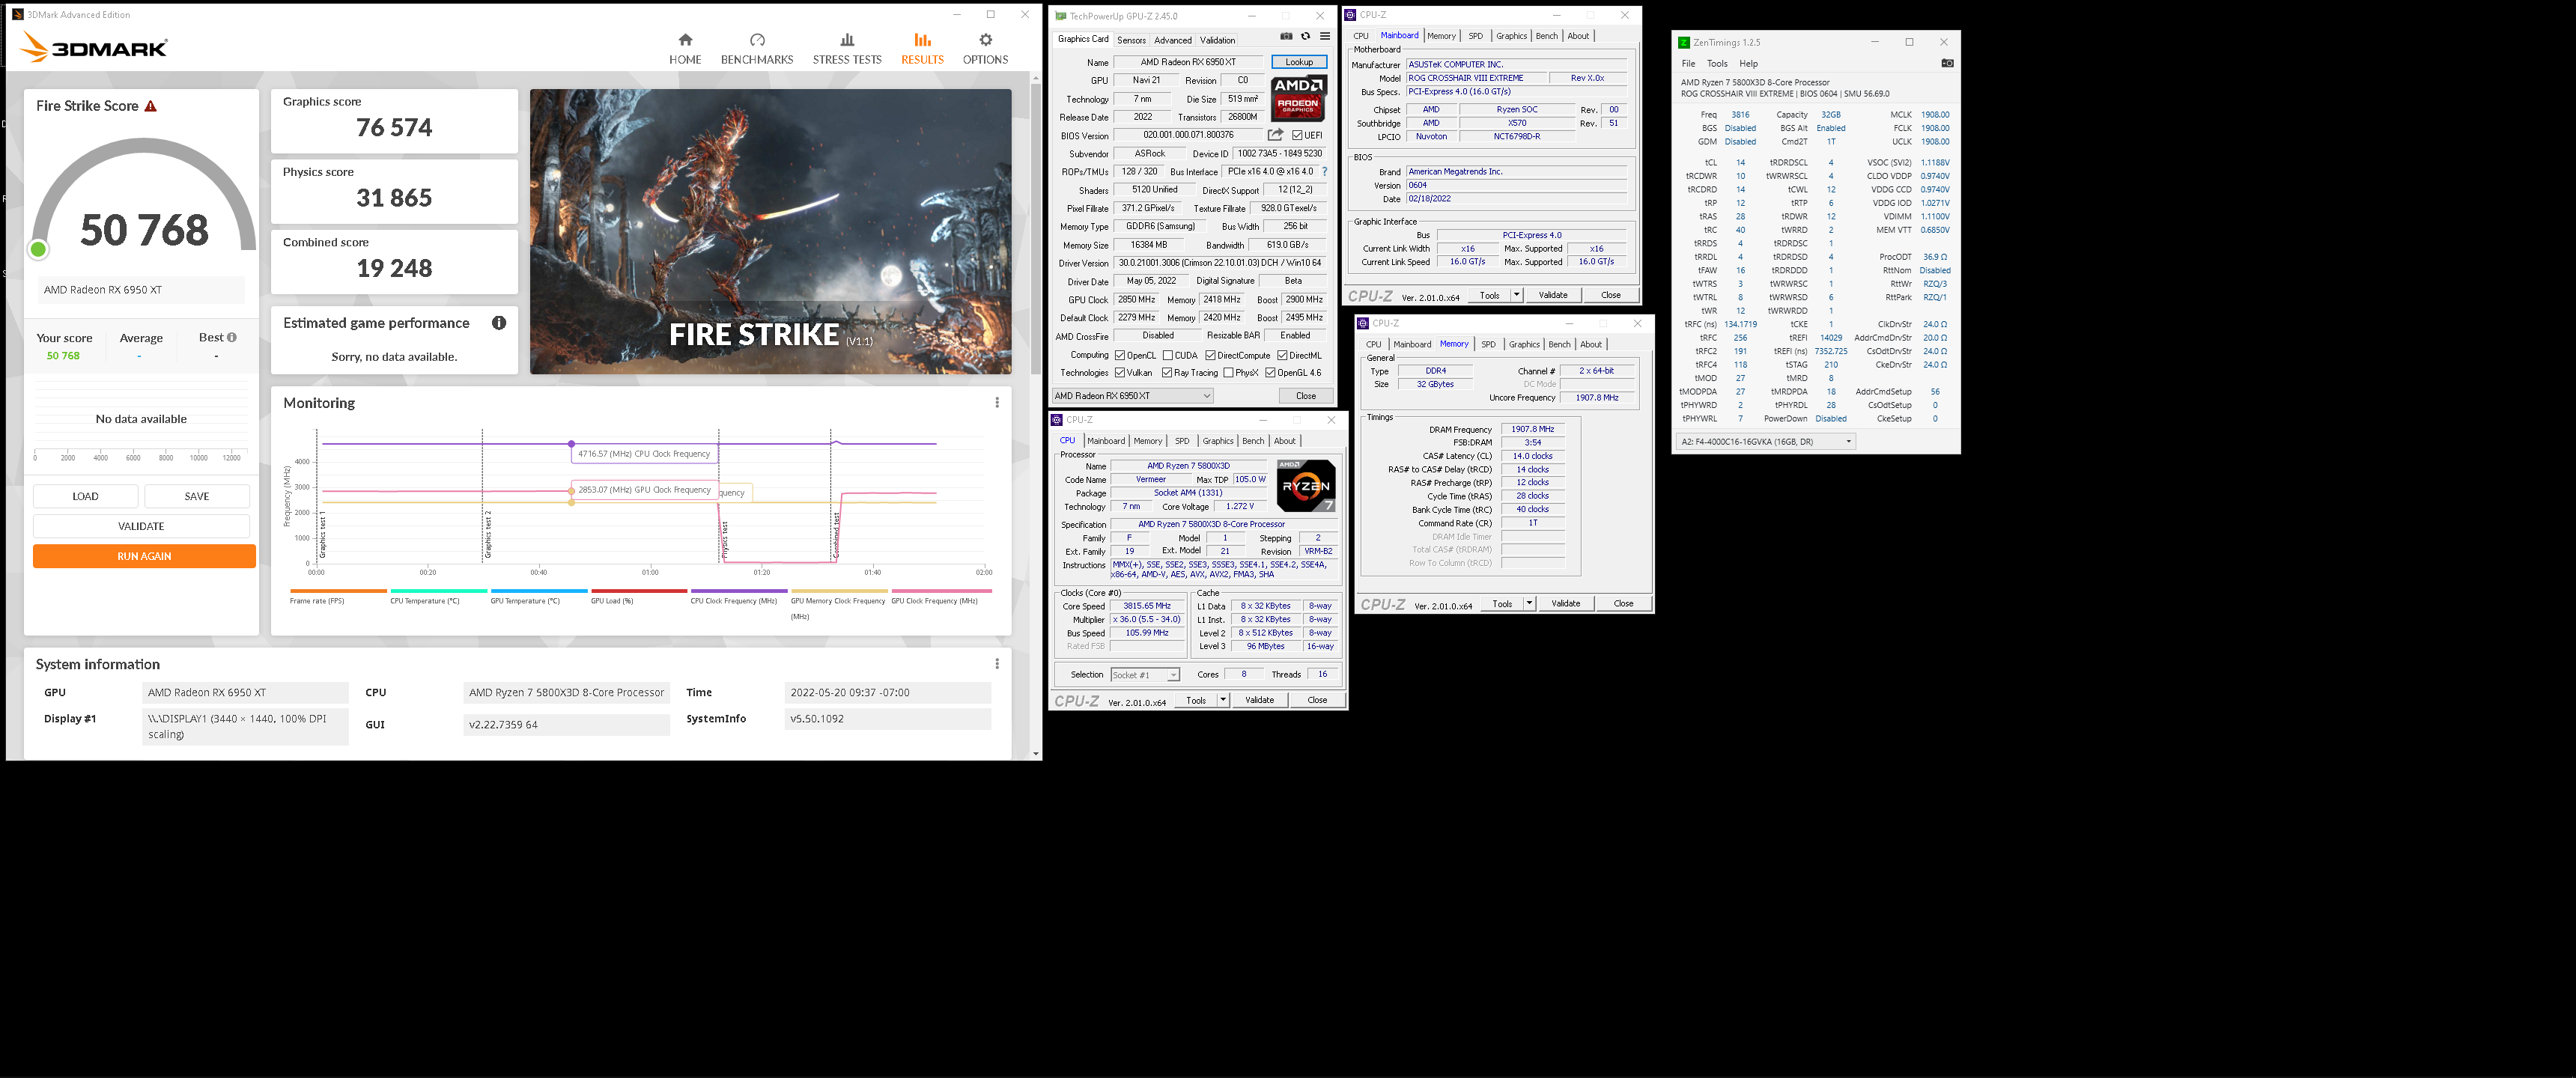Click ZenTimings title bar Z icon

[x=1684, y=42]
